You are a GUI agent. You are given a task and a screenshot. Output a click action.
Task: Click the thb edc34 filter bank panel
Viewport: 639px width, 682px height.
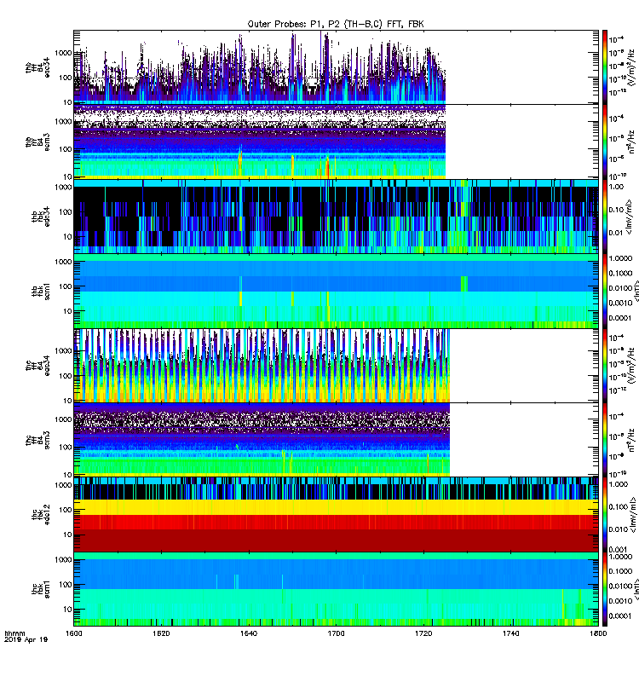point(336,217)
